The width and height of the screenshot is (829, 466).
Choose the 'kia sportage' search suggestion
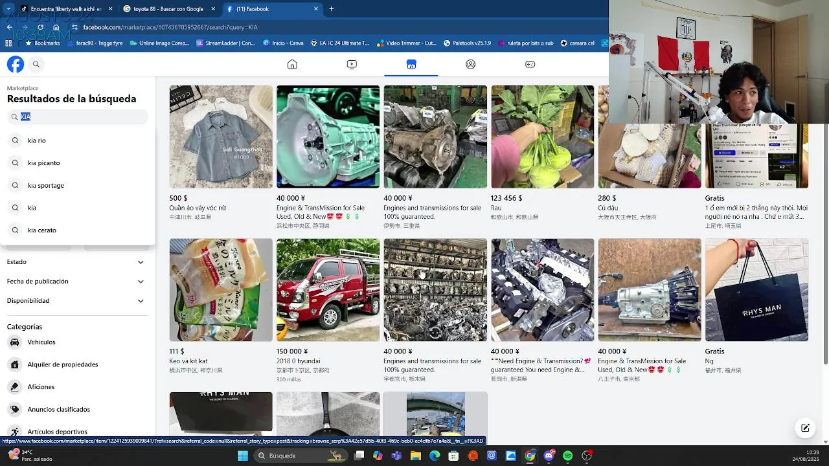click(x=78, y=185)
